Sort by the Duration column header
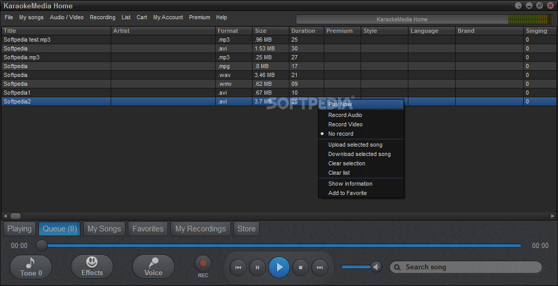558x286 pixels. (307, 31)
